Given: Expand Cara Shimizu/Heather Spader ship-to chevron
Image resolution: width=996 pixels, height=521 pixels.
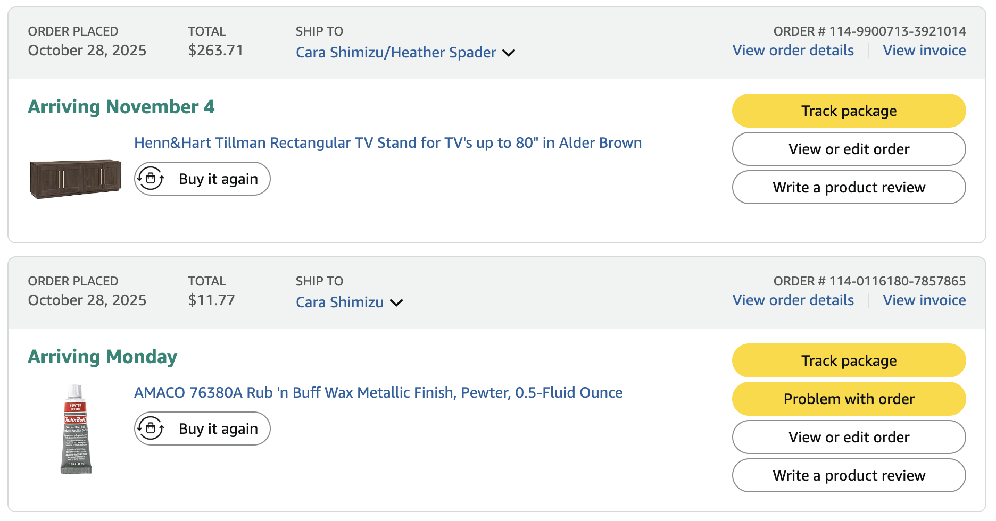Looking at the screenshot, I should [509, 53].
